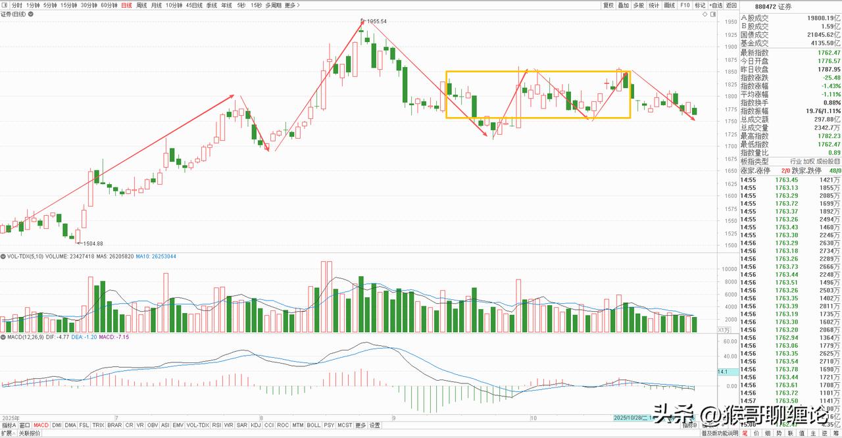Open the 多周期 multi-period view
Image resolution: width=842 pixels, height=438 pixels.
274,5
